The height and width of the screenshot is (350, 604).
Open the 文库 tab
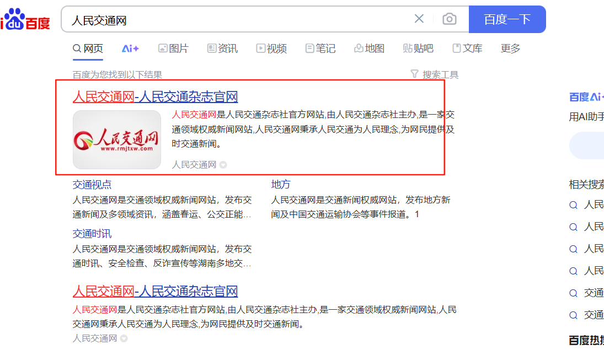467,49
